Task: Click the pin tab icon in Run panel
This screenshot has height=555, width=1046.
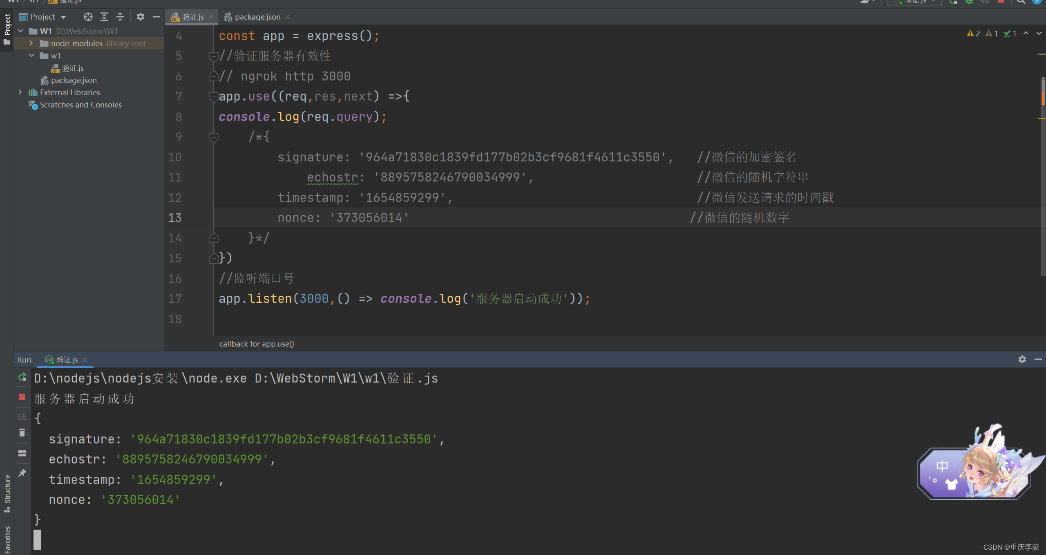Action: coord(22,473)
